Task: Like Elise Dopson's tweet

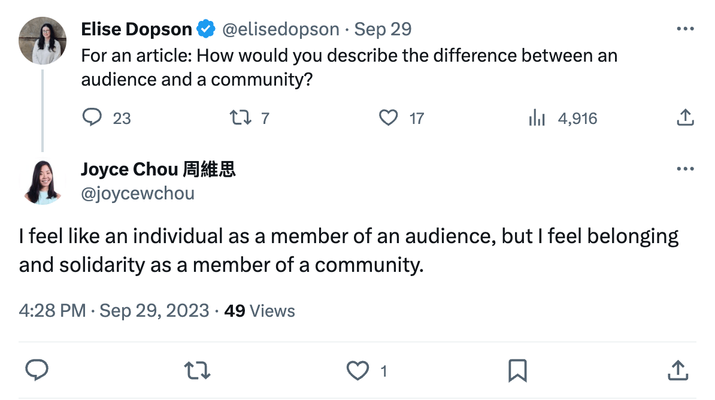Action: pyautogui.click(x=390, y=118)
